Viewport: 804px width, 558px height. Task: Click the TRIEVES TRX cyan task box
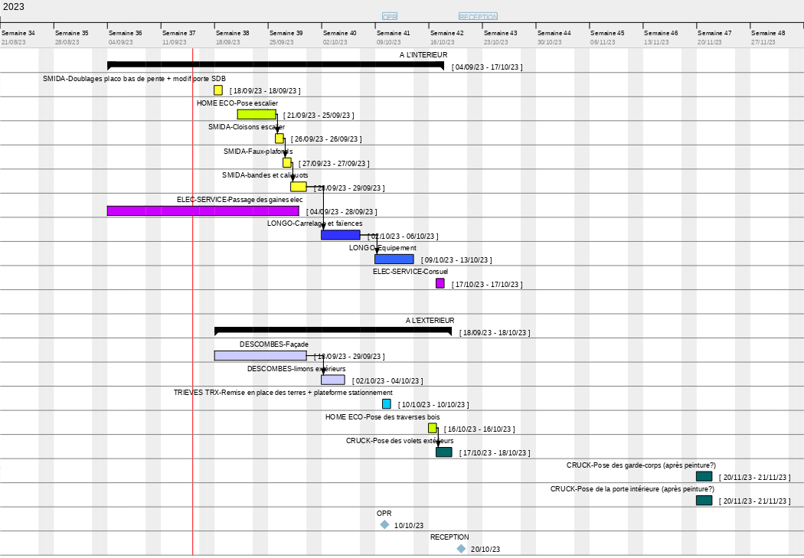(387, 404)
